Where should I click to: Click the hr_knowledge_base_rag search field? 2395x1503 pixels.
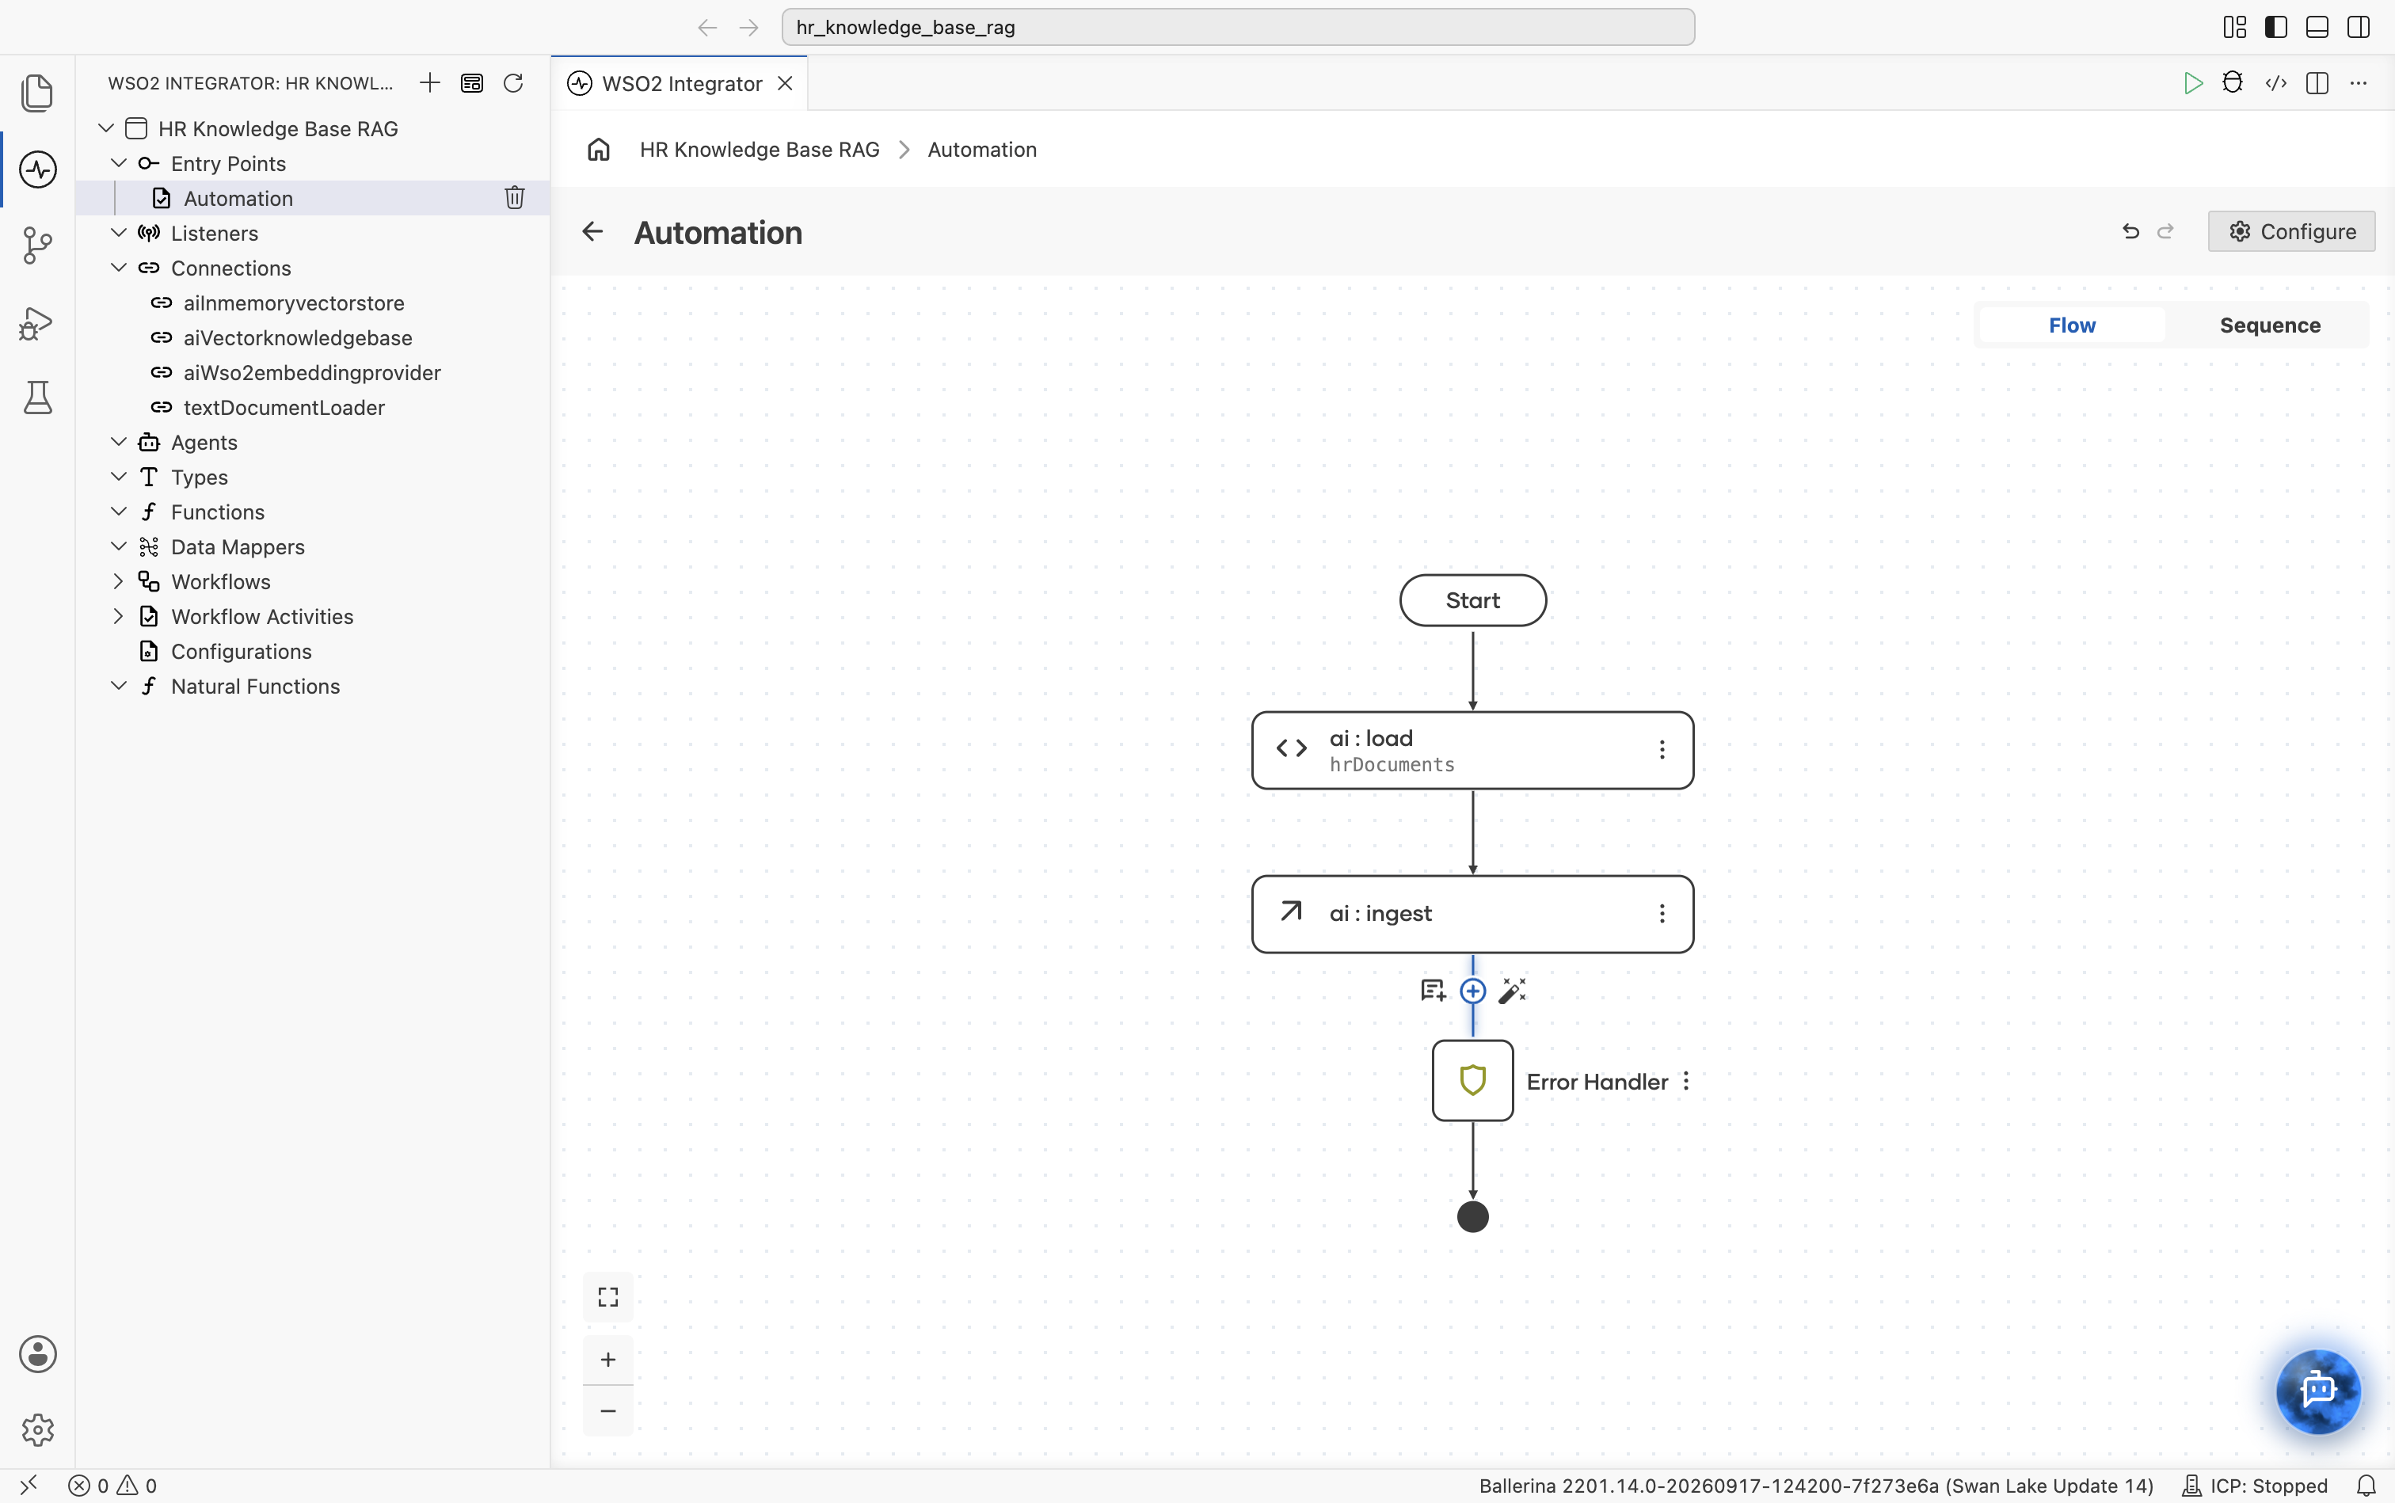coord(1238,27)
